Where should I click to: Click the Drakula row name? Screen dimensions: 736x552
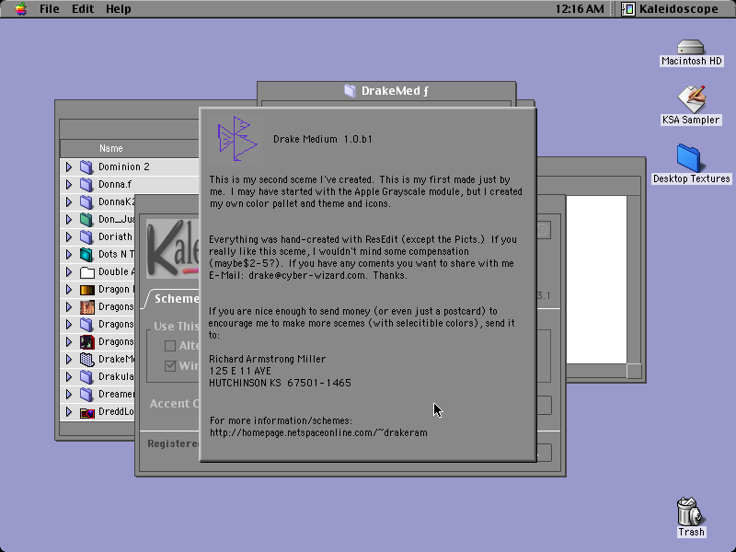point(116,377)
